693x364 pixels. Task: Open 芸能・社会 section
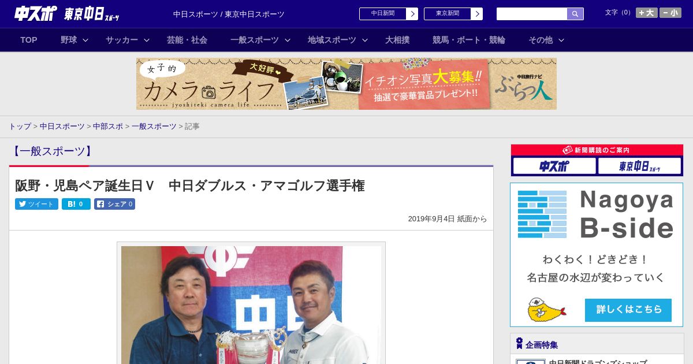point(187,40)
